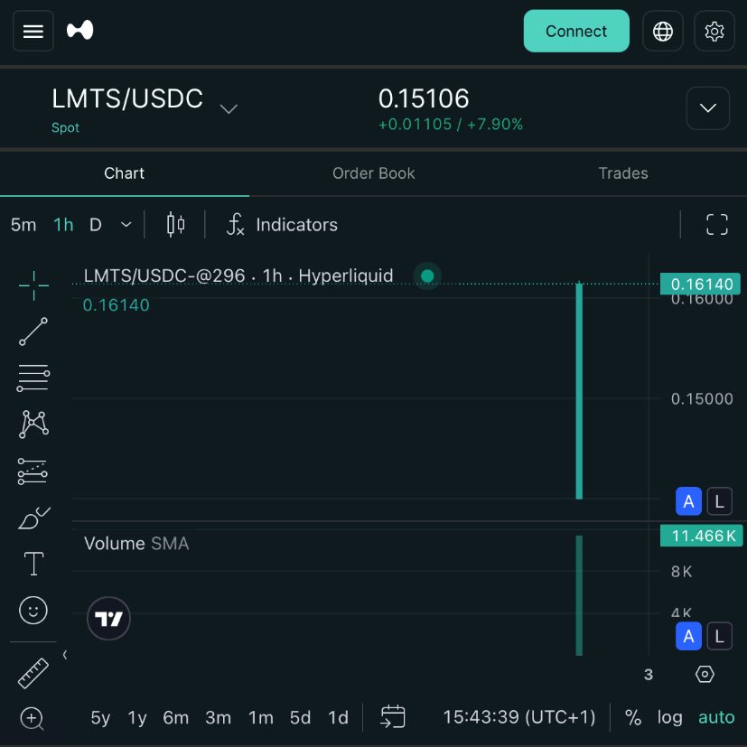Click the Connect wallet button
The width and height of the screenshot is (747, 747).
(x=576, y=31)
